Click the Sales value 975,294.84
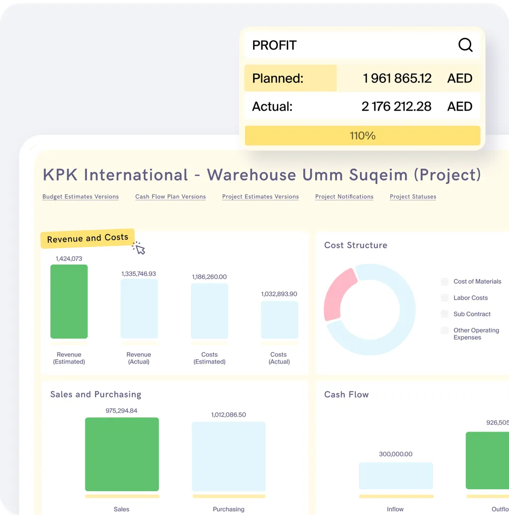Viewport: 509px width, 515px height. 121,410
